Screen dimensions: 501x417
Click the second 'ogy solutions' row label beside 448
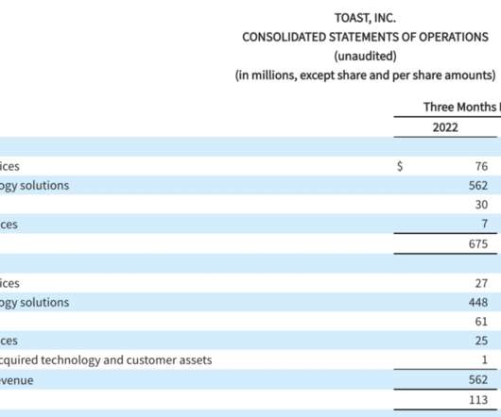35,303
